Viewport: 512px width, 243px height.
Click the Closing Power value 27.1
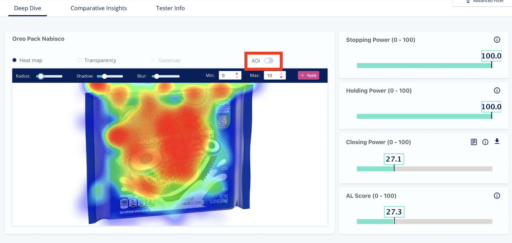tap(394, 159)
